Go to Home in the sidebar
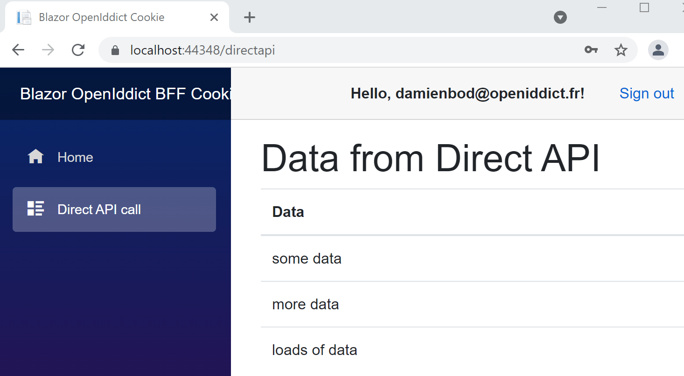This screenshot has height=376, width=684. (75, 157)
